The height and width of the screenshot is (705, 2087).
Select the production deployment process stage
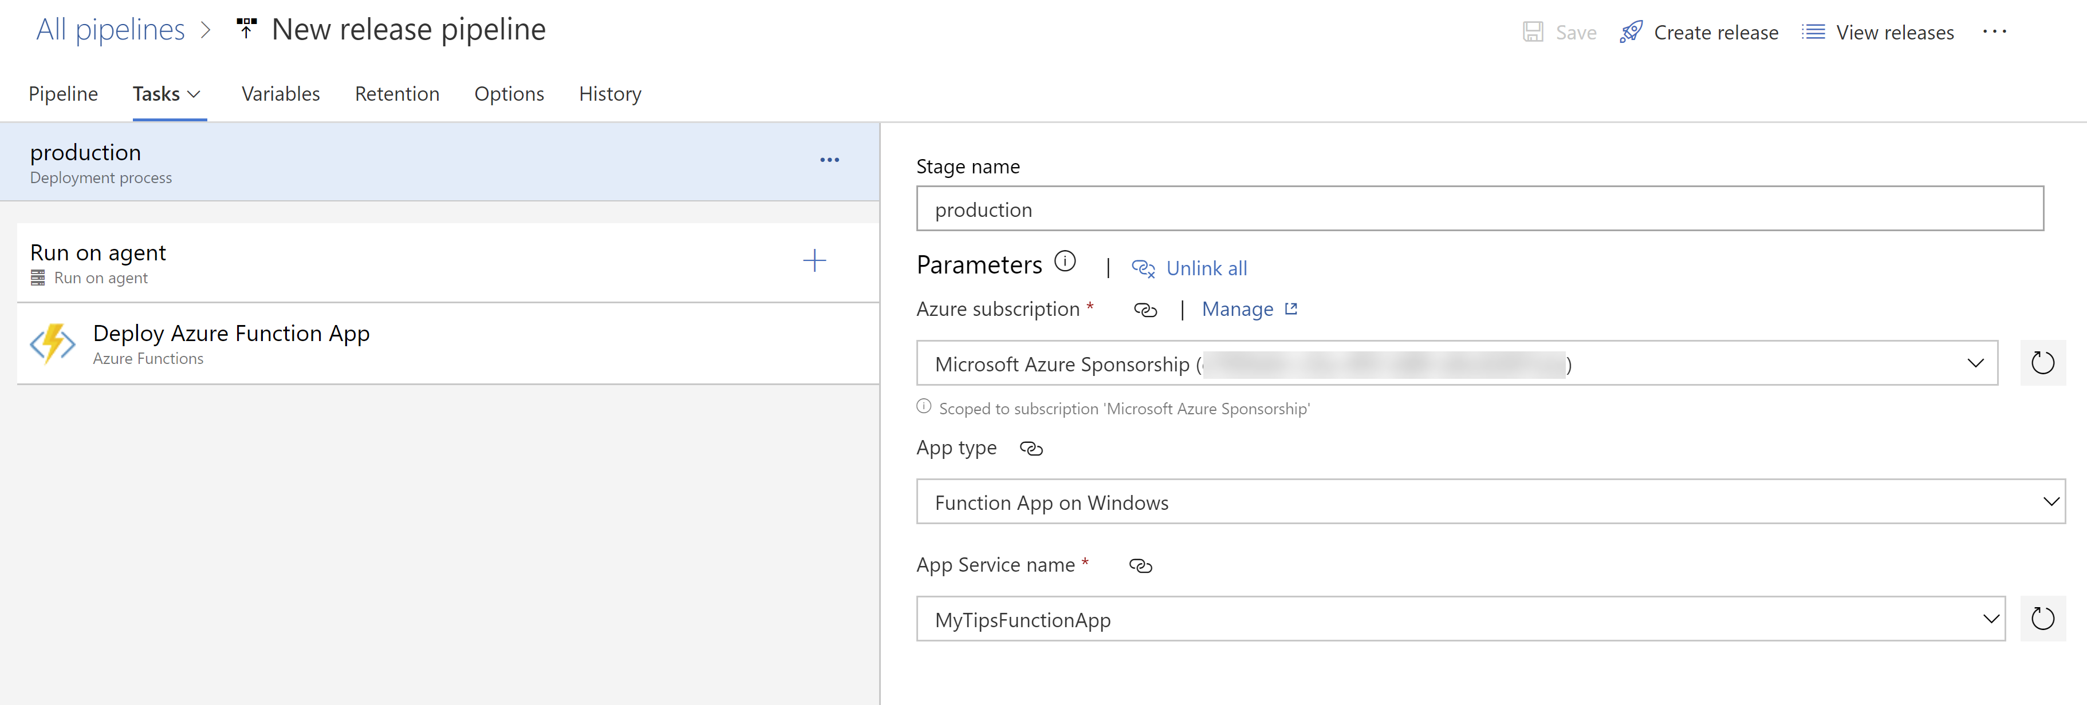pos(439,162)
